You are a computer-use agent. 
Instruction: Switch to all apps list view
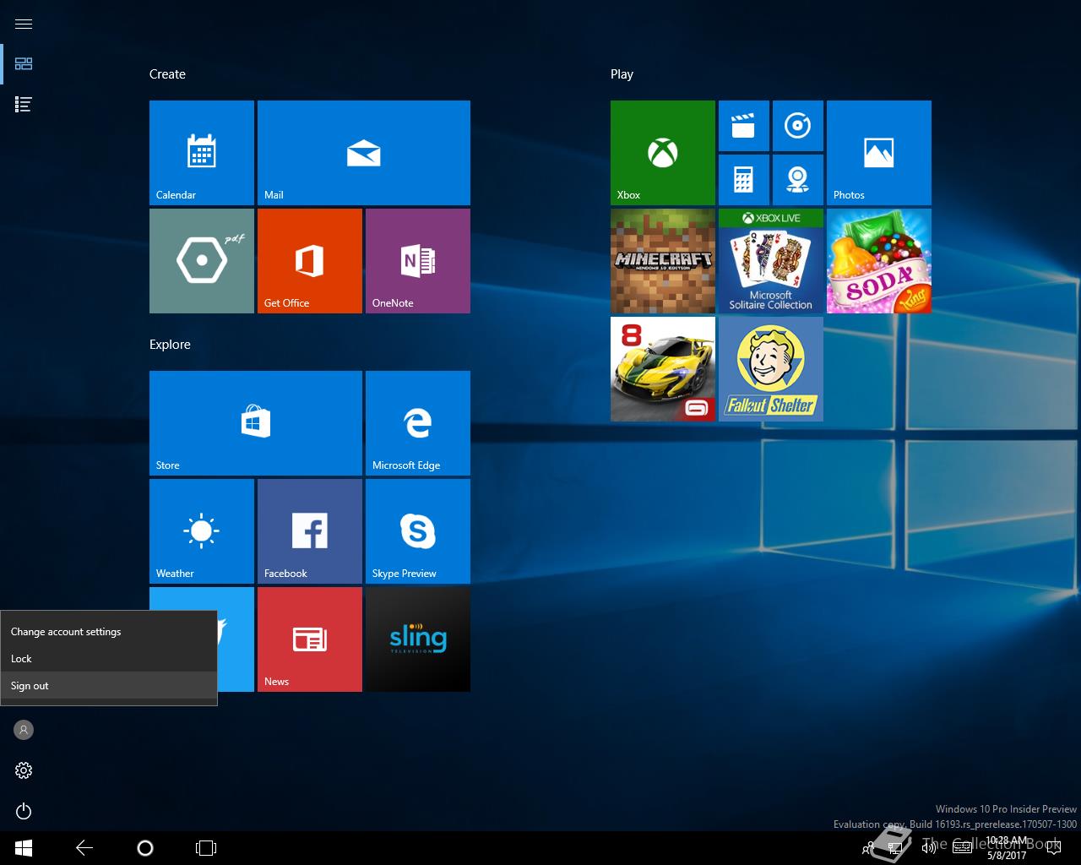pyautogui.click(x=24, y=105)
